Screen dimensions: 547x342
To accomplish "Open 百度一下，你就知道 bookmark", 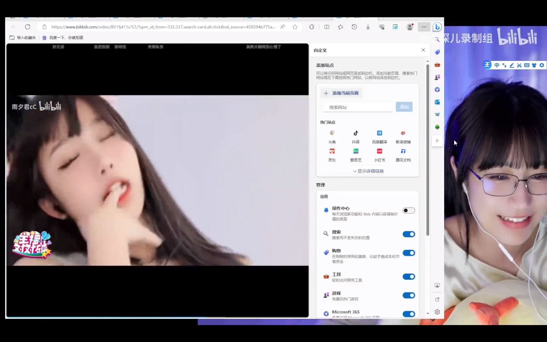I will point(63,38).
